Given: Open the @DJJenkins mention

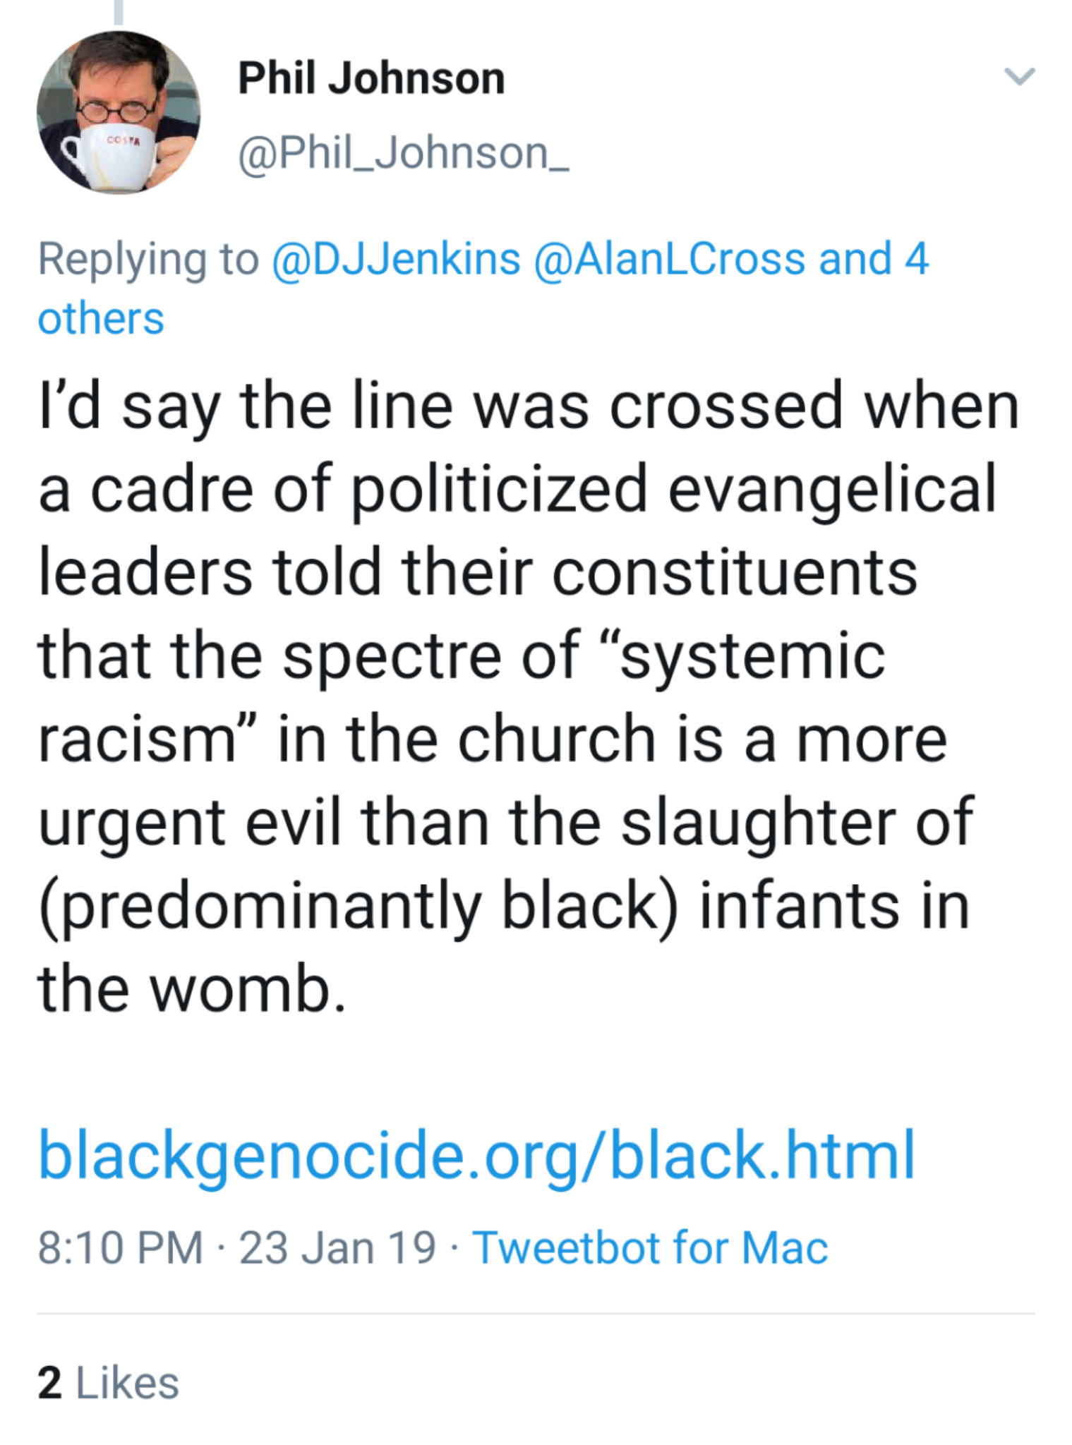Looking at the screenshot, I should click(396, 259).
